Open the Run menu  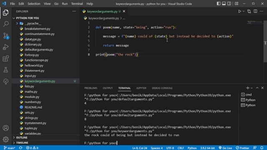[65, 4]
